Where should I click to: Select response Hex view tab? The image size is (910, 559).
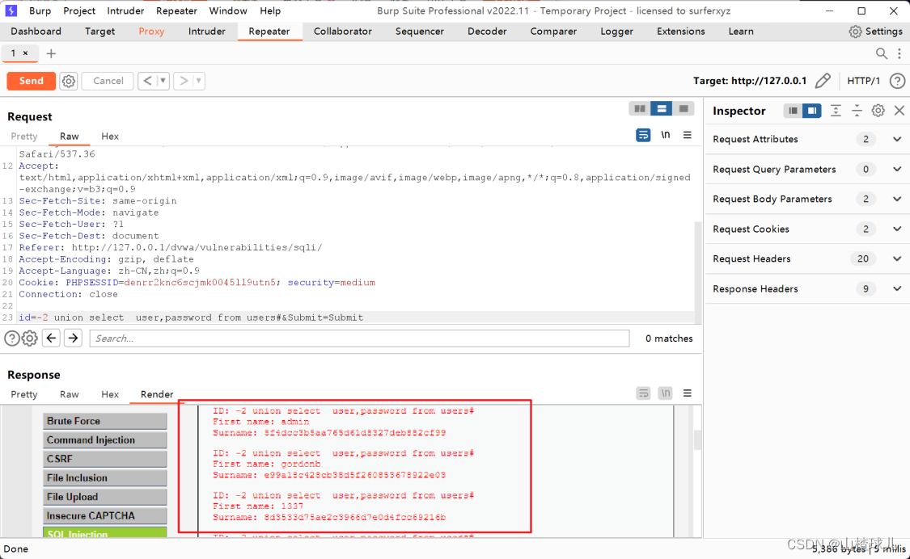110,394
